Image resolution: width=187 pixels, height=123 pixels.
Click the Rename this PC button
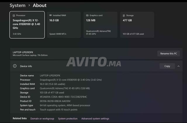(169, 54)
